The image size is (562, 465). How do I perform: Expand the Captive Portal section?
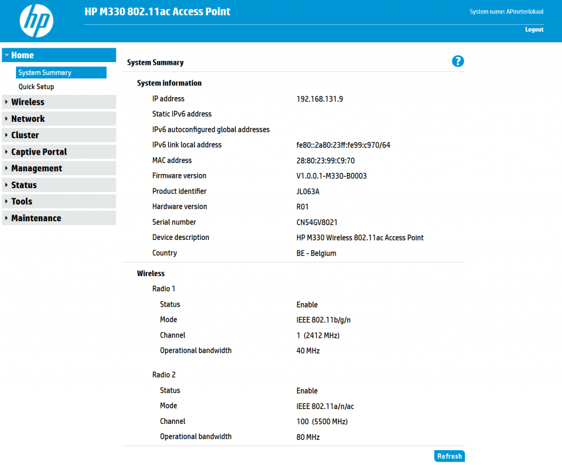point(59,152)
